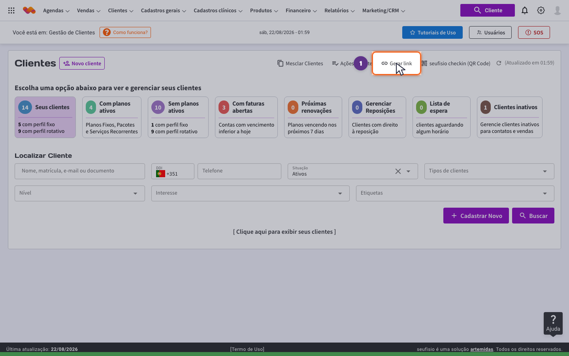Open settings gear icon

click(x=541, y=11)
